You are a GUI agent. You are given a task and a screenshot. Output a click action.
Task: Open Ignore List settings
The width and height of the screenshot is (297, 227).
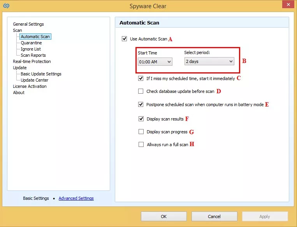(31, 49)
